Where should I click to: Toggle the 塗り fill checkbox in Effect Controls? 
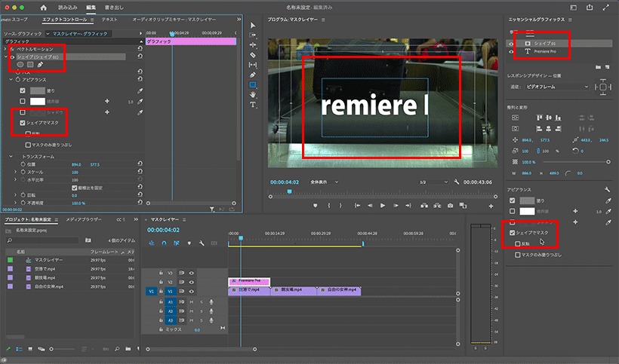pos(23,90)
